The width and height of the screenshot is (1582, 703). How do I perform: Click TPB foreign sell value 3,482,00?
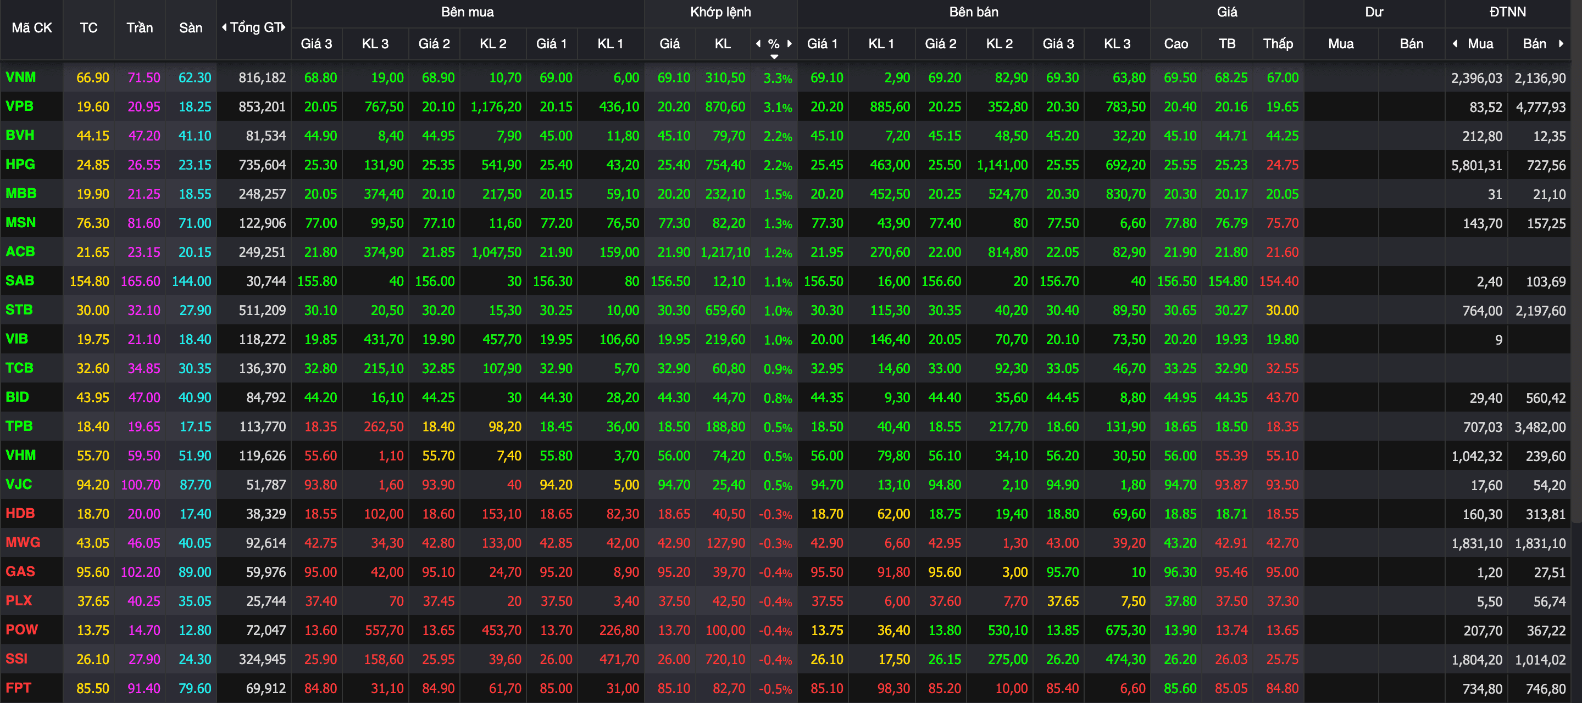pyautogui.click(x=1540, y=427)
